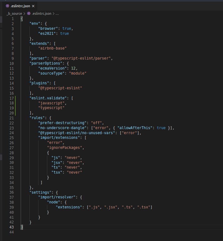Image resolution: width=223 pixels, height=241 pixels.
Task: Click line number 21 in the gutter
Action: (x=12, y=118)
